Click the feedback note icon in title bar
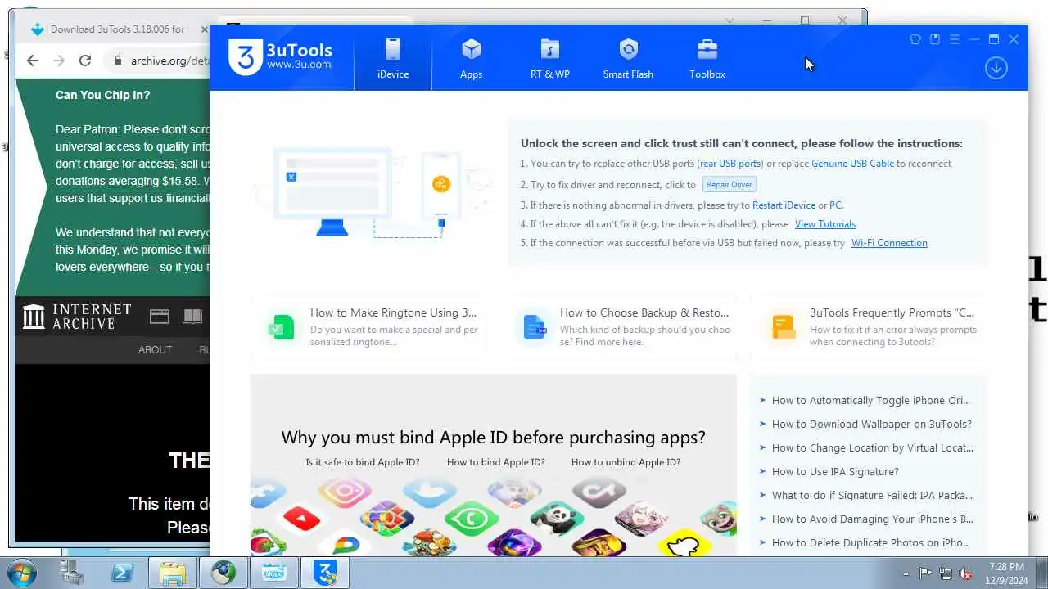Image resolution: width=1048 pixels, height=589 pixels. 935,39
